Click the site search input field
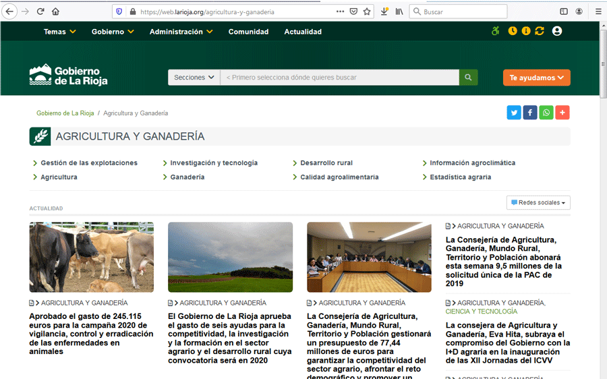 click(x=339, y=78)
